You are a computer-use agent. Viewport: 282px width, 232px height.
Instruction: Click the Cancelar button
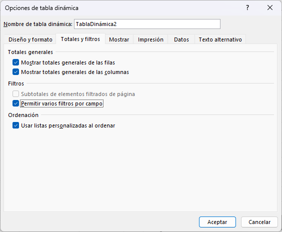(x=259, y=222)
